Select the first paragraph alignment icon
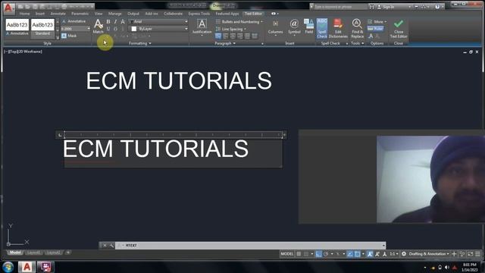 pos(218,36)
